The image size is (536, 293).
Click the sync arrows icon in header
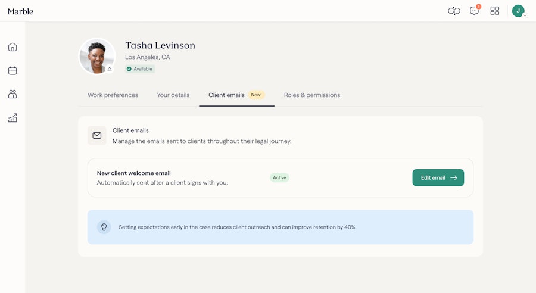(x=454, y=11)
